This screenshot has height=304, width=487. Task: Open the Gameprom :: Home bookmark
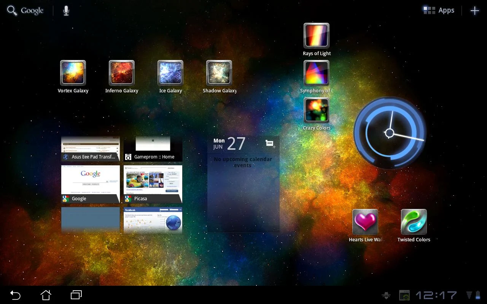tap(153, 149)
